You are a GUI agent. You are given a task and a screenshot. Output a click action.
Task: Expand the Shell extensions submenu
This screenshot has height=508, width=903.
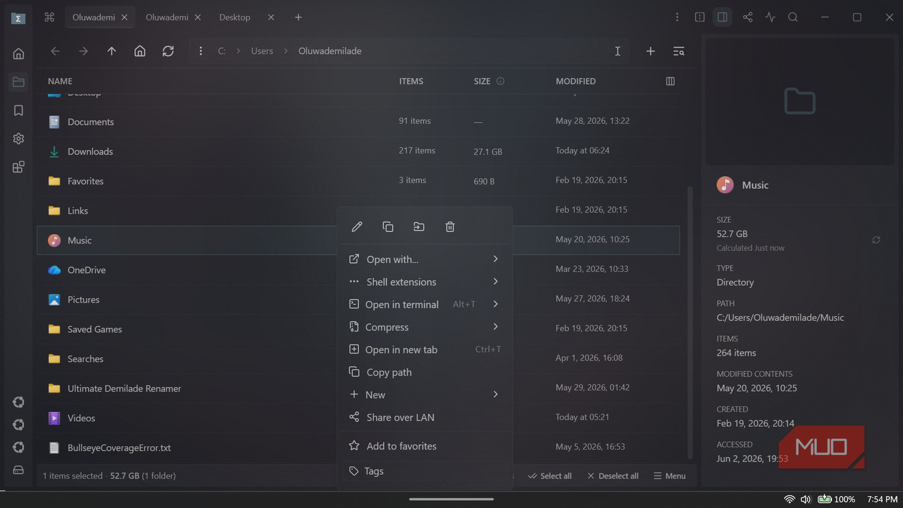click(425, 282)
